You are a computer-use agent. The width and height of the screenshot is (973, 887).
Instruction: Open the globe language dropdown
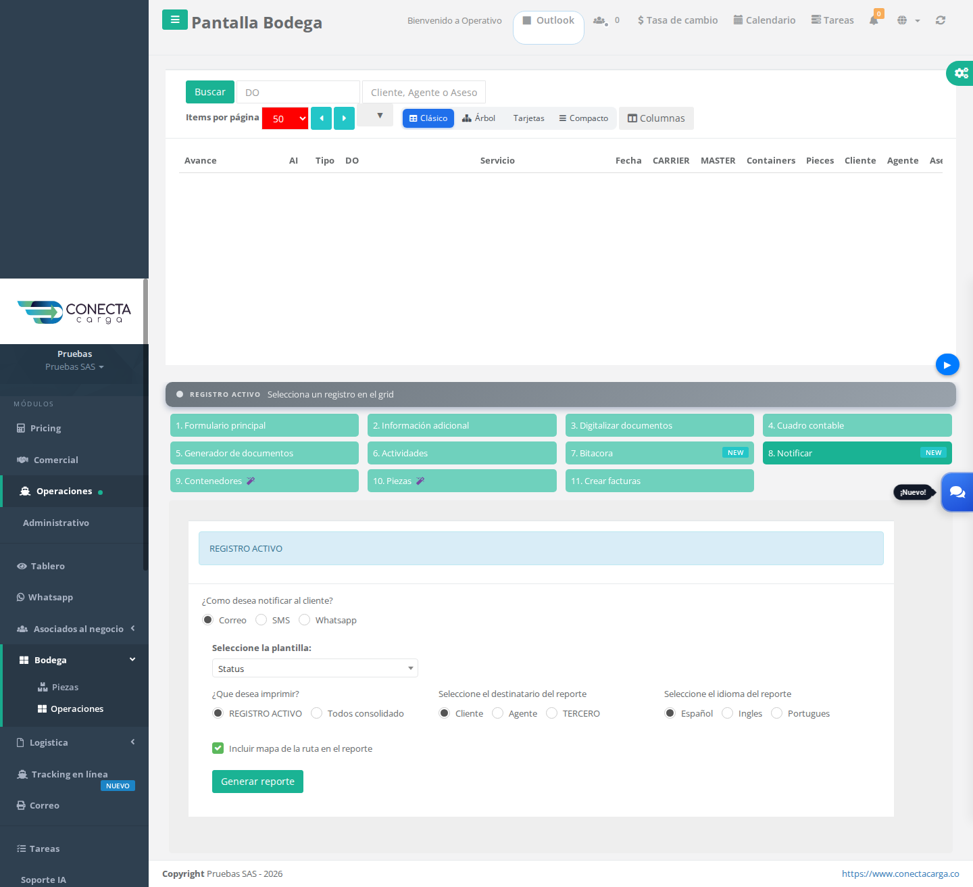click(x=908, y=20)
